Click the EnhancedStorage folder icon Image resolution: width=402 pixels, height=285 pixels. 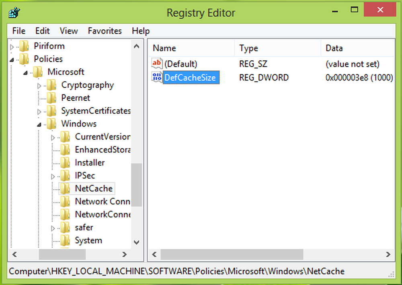pos(65,150)
